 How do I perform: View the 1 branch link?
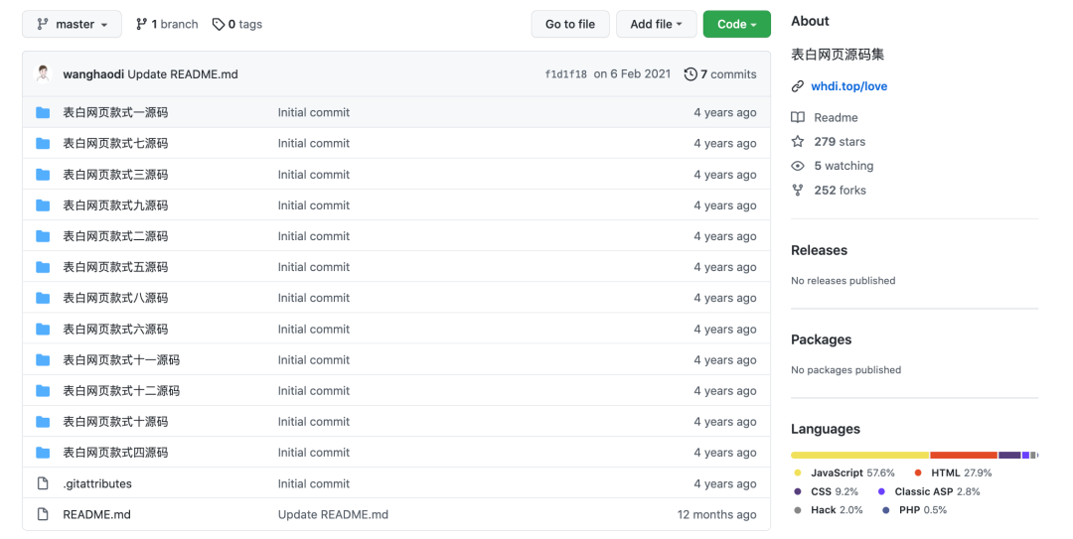coord(167,24)
